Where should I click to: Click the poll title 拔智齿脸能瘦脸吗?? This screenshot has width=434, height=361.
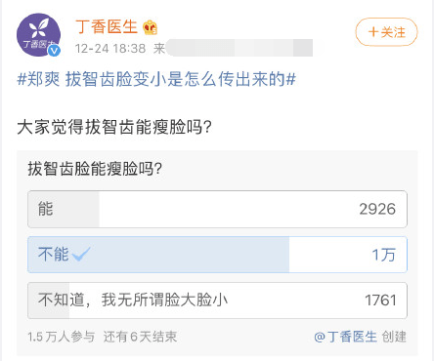(95, 169)
